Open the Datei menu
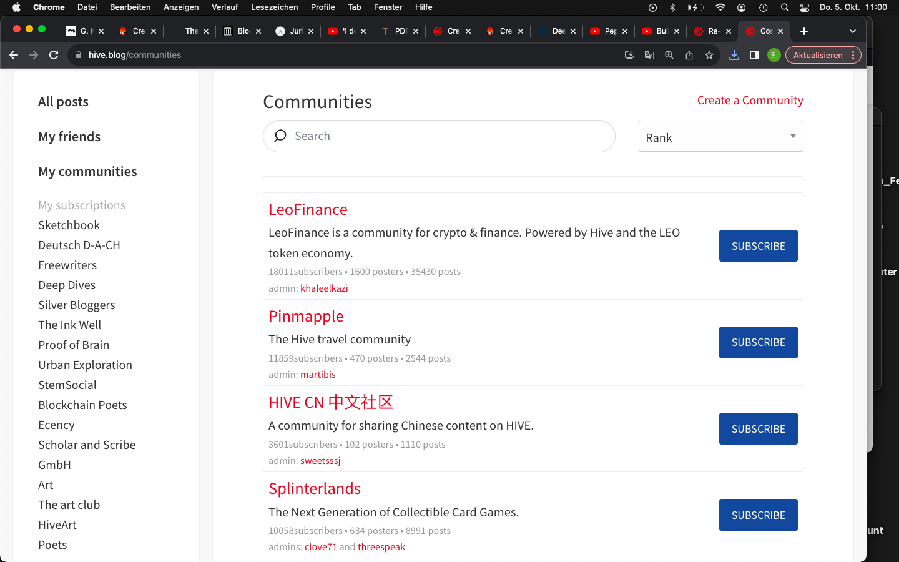The image size is (899, 562). pyautogui.click(x=87, y=7)
